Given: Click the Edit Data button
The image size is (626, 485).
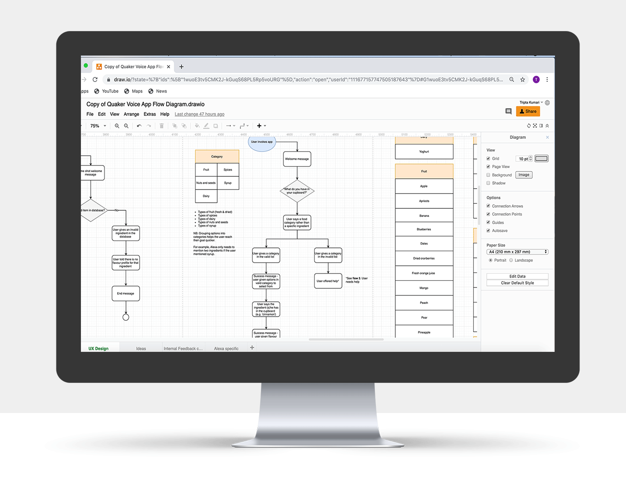Looking at the screenshot, I should [517, 277].
